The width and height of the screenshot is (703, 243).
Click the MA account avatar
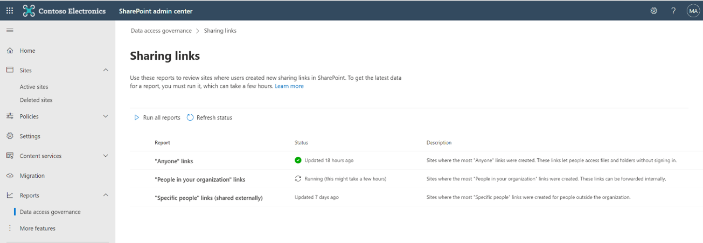693,11
